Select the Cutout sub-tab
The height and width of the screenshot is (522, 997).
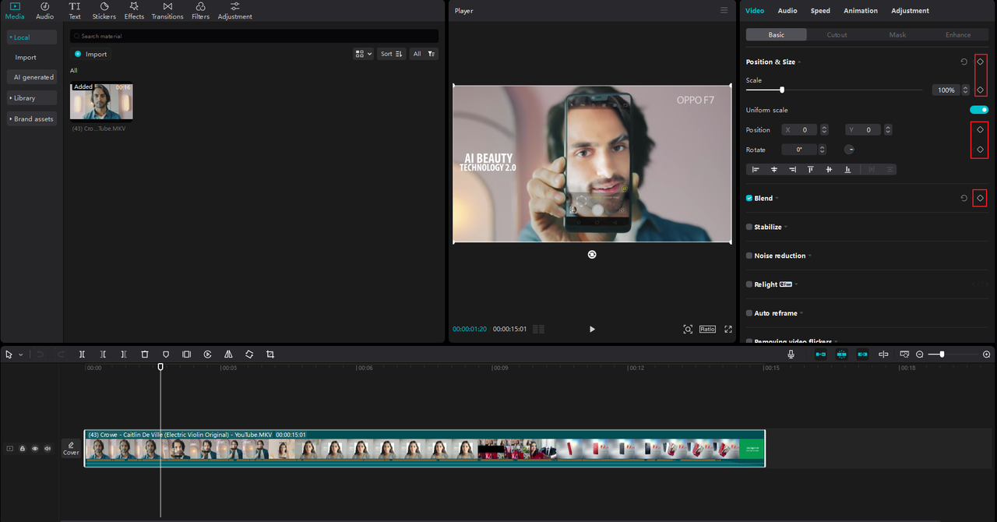[837, 34]
